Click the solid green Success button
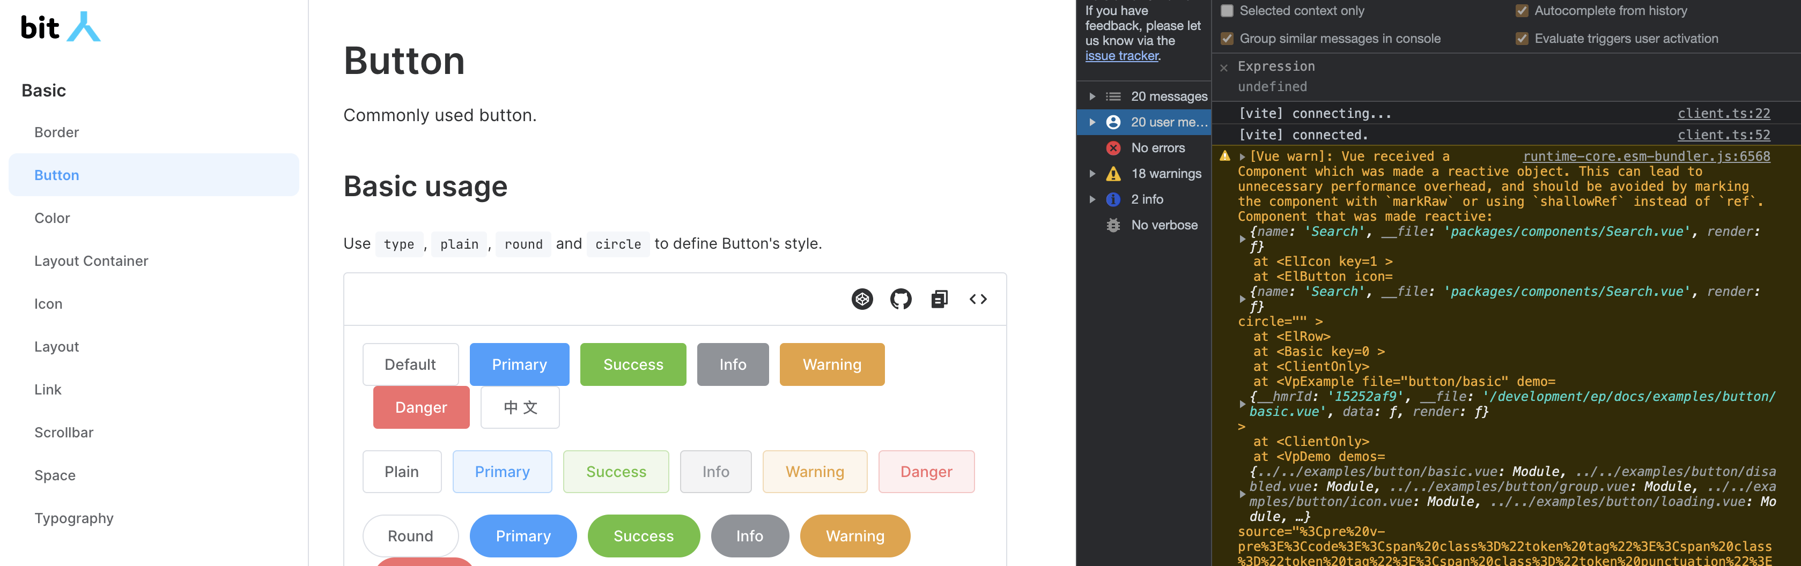The height and width of the screenshot is (566, 1801). tap(633, 364)
